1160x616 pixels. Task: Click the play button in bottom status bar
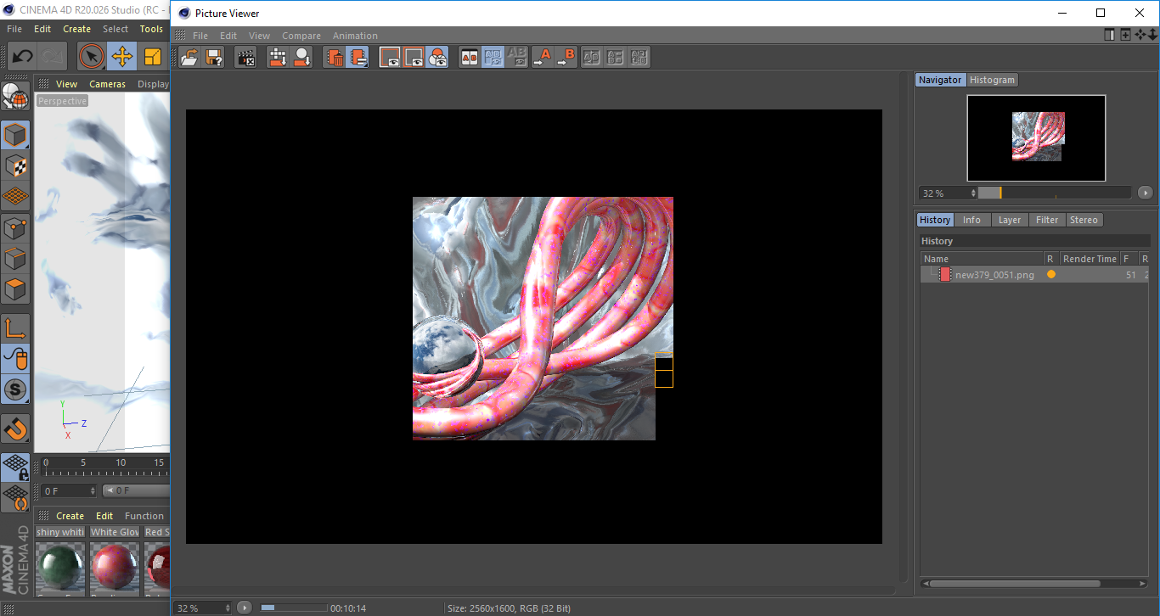click(245, 608)
